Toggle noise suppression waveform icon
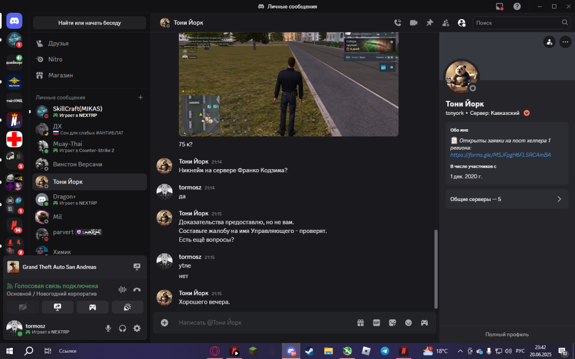The height and width of the screenshot is (359, 575). tap(122, 289)
